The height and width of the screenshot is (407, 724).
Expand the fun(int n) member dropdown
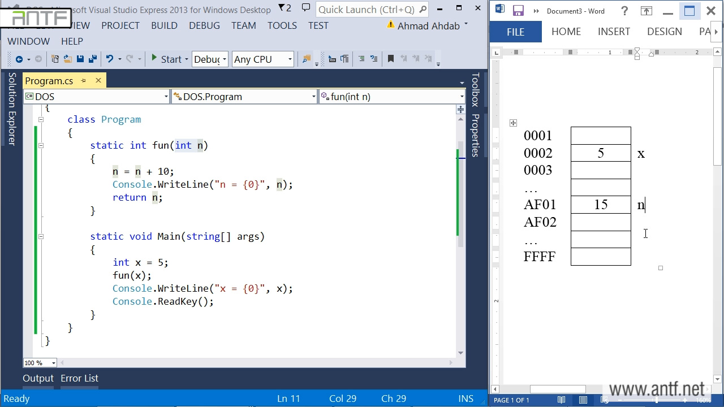pyautogui.click(x=462, y=97)
